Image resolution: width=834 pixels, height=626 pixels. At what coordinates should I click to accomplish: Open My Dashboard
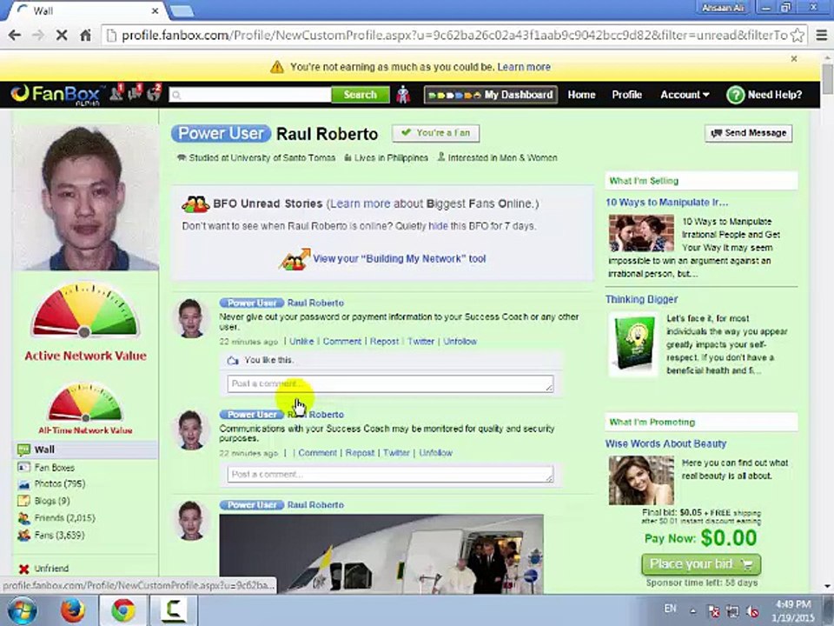click(x=490, y=95)
